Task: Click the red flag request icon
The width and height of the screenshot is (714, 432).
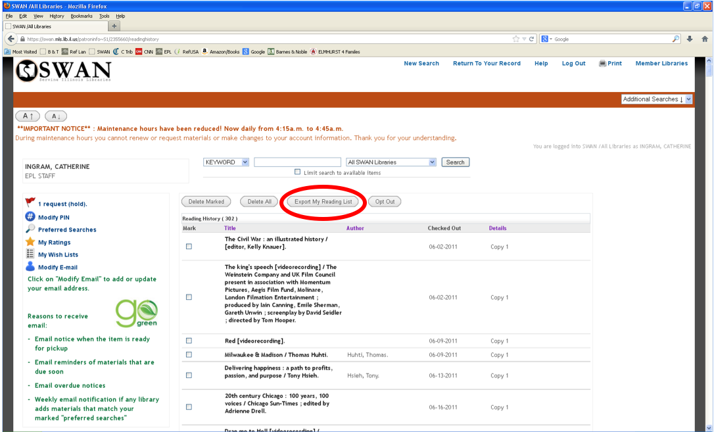Action: [x=30, y=202]
